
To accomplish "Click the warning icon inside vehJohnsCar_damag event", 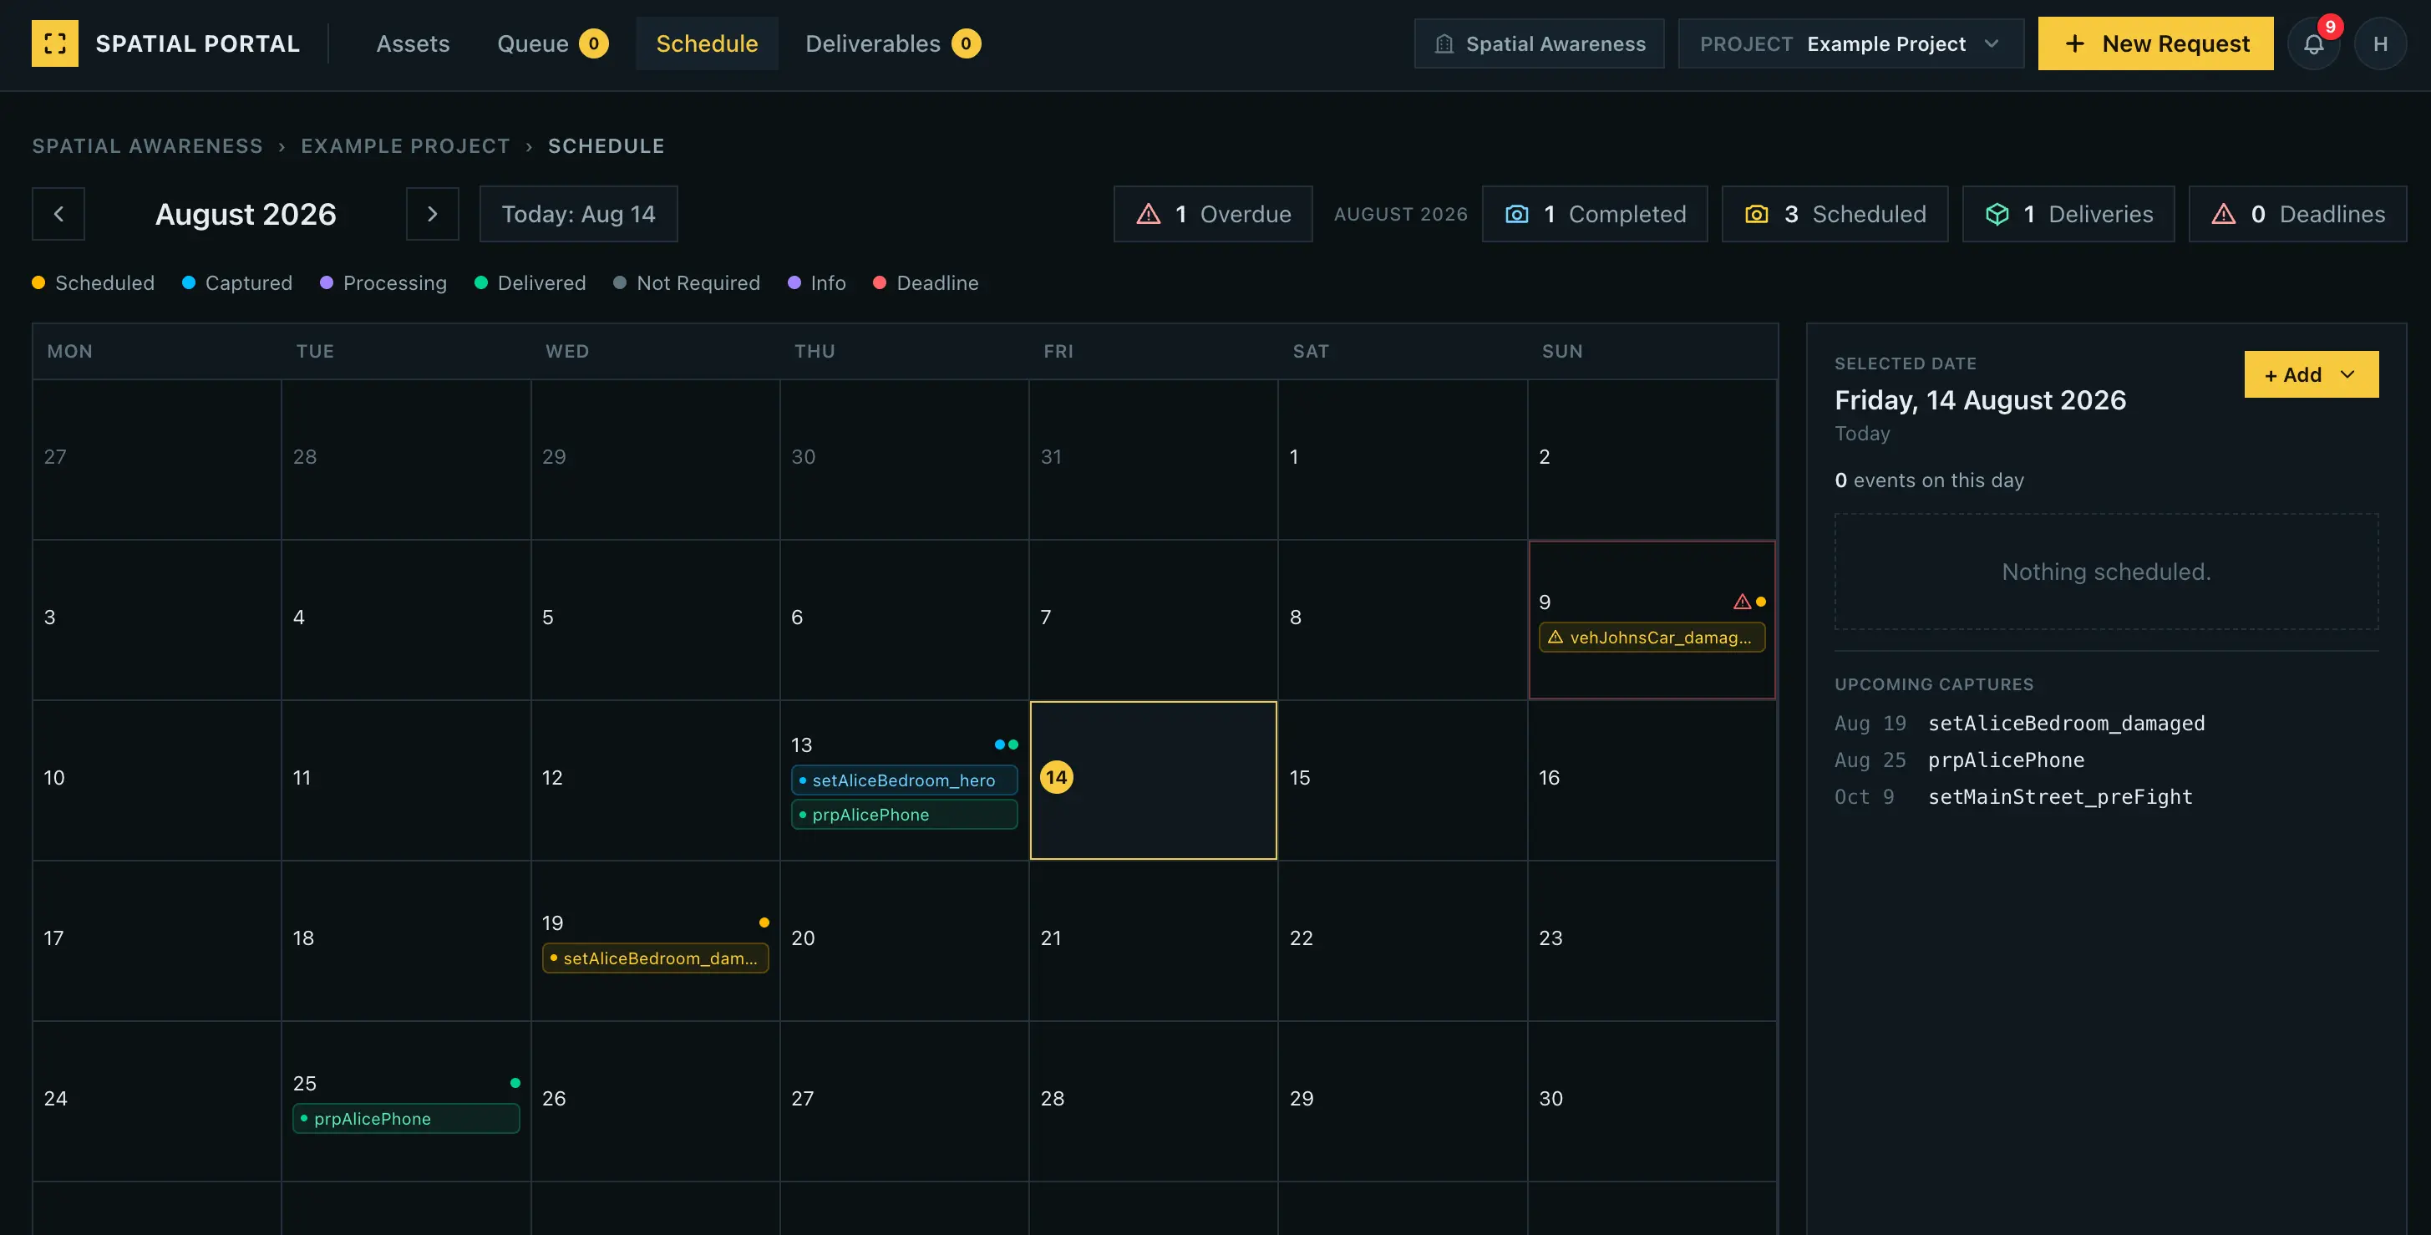I will [1556, 638].
